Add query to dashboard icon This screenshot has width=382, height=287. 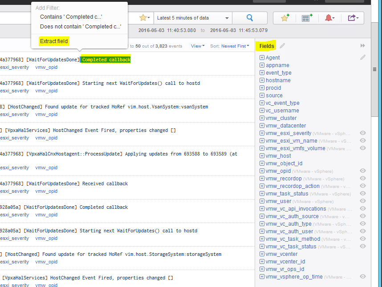307,18
